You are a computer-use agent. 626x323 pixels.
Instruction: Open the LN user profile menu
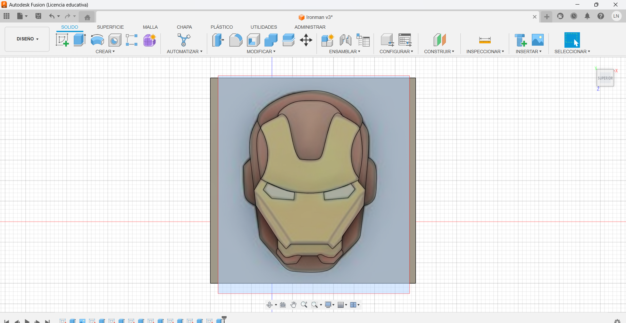pyautogui.click(x=616, y=16)
